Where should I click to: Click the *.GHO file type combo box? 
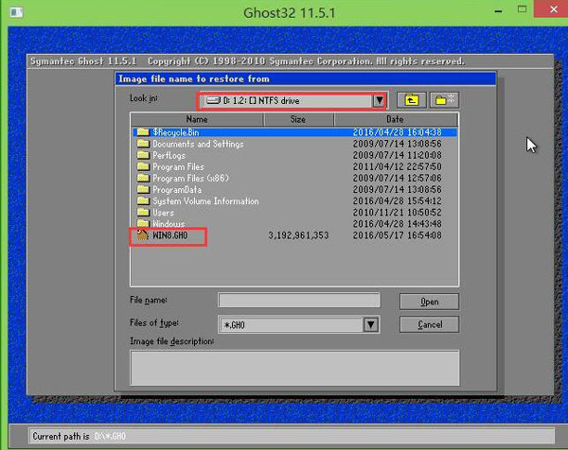point(298,324)
